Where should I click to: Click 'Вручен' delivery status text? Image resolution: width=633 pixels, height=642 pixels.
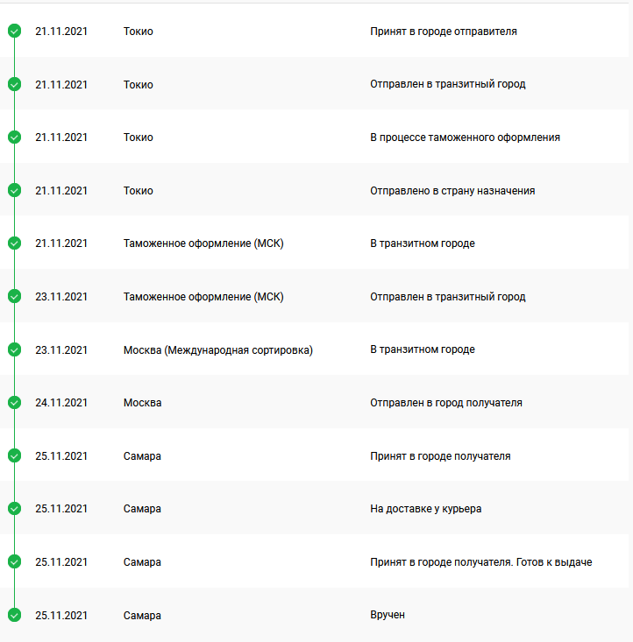[388, 616]
